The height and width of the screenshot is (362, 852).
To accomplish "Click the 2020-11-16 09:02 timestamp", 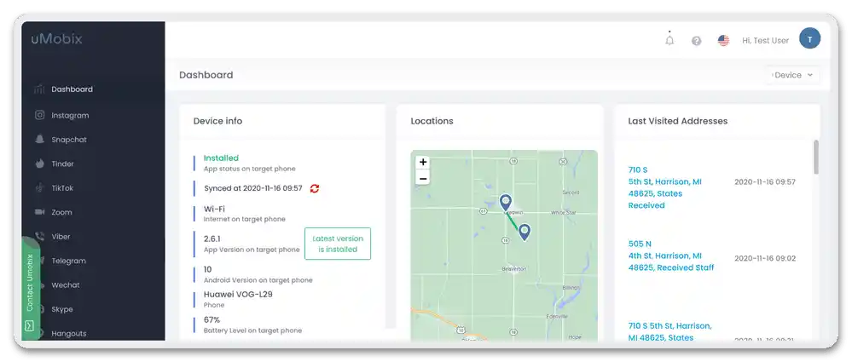I will tap(765, 258).
